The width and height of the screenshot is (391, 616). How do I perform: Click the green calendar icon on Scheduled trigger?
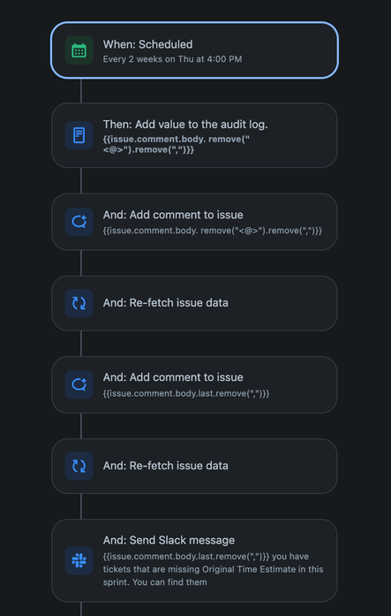pyautogui.click(x=79, y=50)
